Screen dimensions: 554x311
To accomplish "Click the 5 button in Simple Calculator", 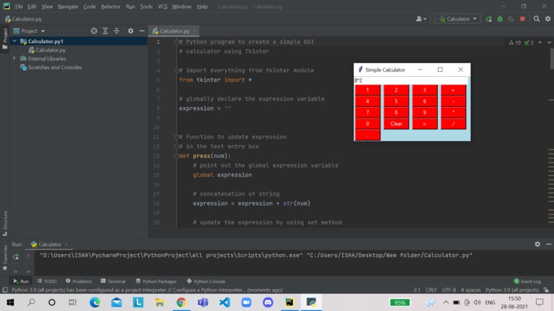I will click(396, 102).
